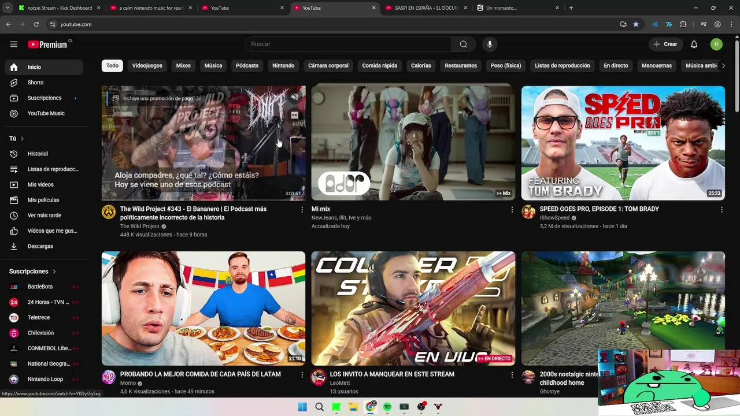Open the Chrome tab search dropdown
The height and width of the screenshot is (416, 740).
pos(8,8)
